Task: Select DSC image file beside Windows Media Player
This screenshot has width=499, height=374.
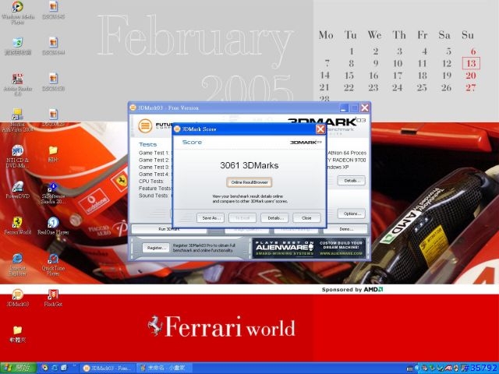Action: 53,10
